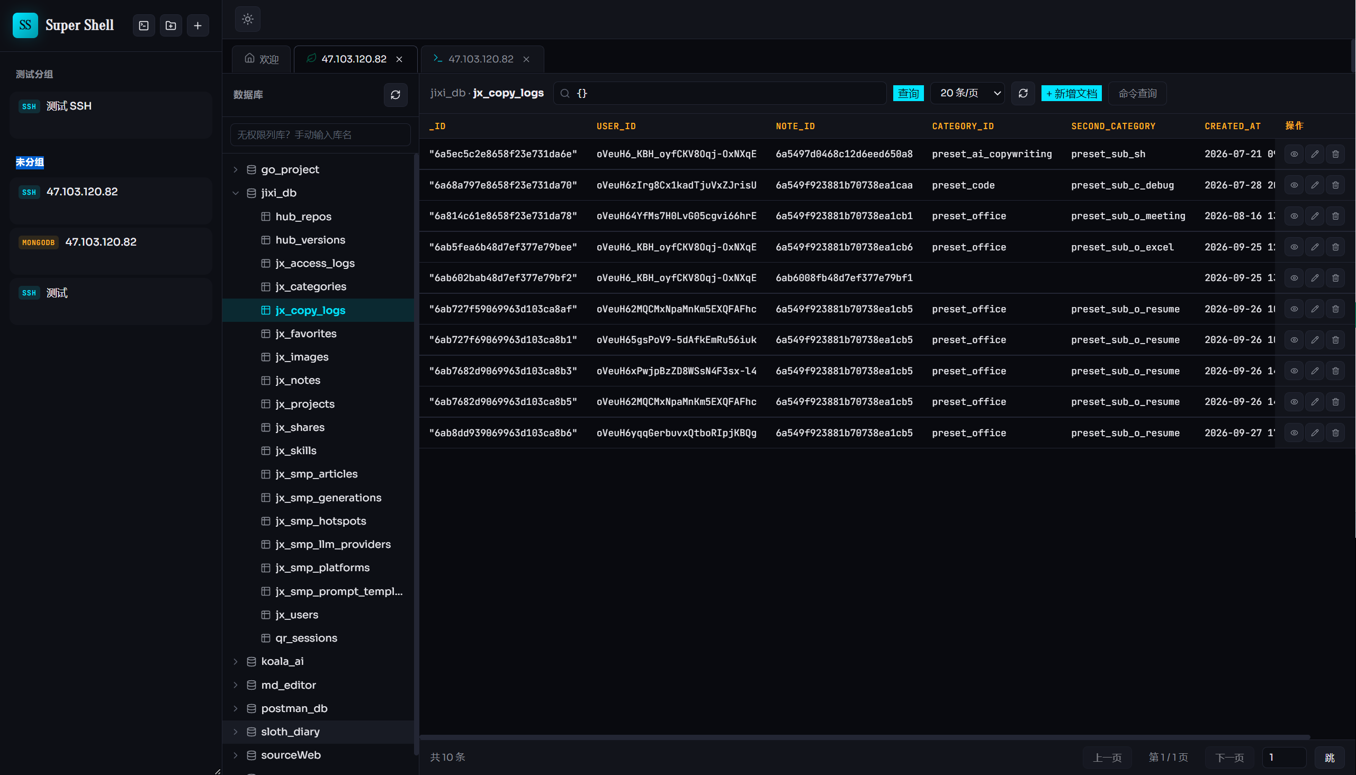Click the 查询 query button
This screenshot has width=1356, height=775.
[908, 94]
